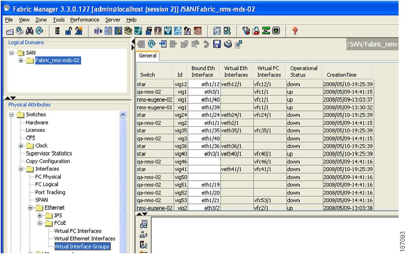This screenshot has width=406, height=254.
Task: Select Virtual FC Interfaces under FCoE
Action: coord(78,231)
